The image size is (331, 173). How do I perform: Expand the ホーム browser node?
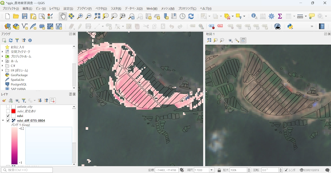coord(2,61)
